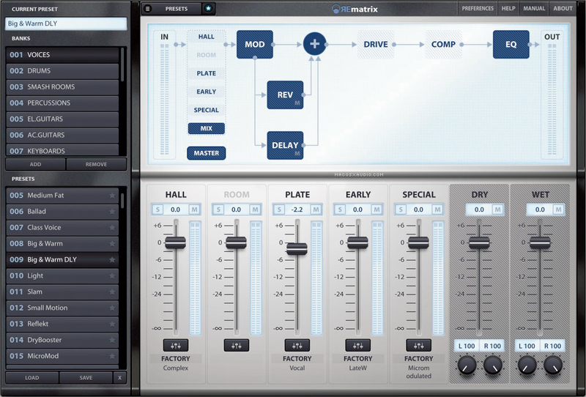Open the MANUAL menu item

click(534, 8)
